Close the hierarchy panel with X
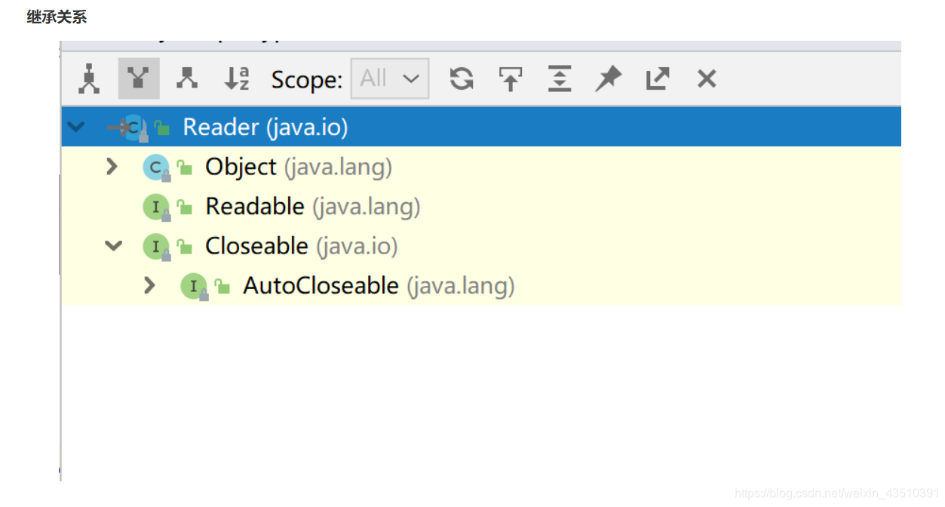The width and height of the screenshot is (945, 507). click(x=707, y=78)
